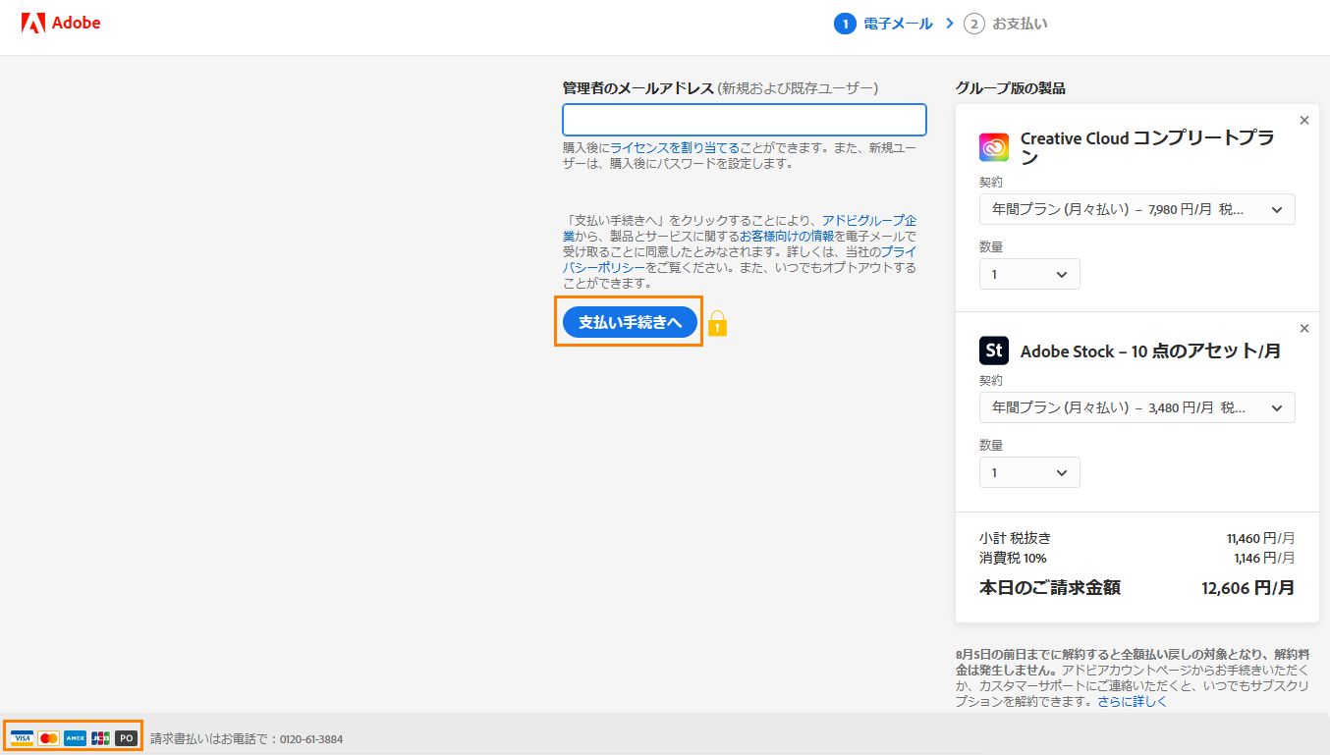Click the phone number 0120-61-3884 text
Screen dimensions: 1330x755
pyautogui.click(x=311, y=739)
